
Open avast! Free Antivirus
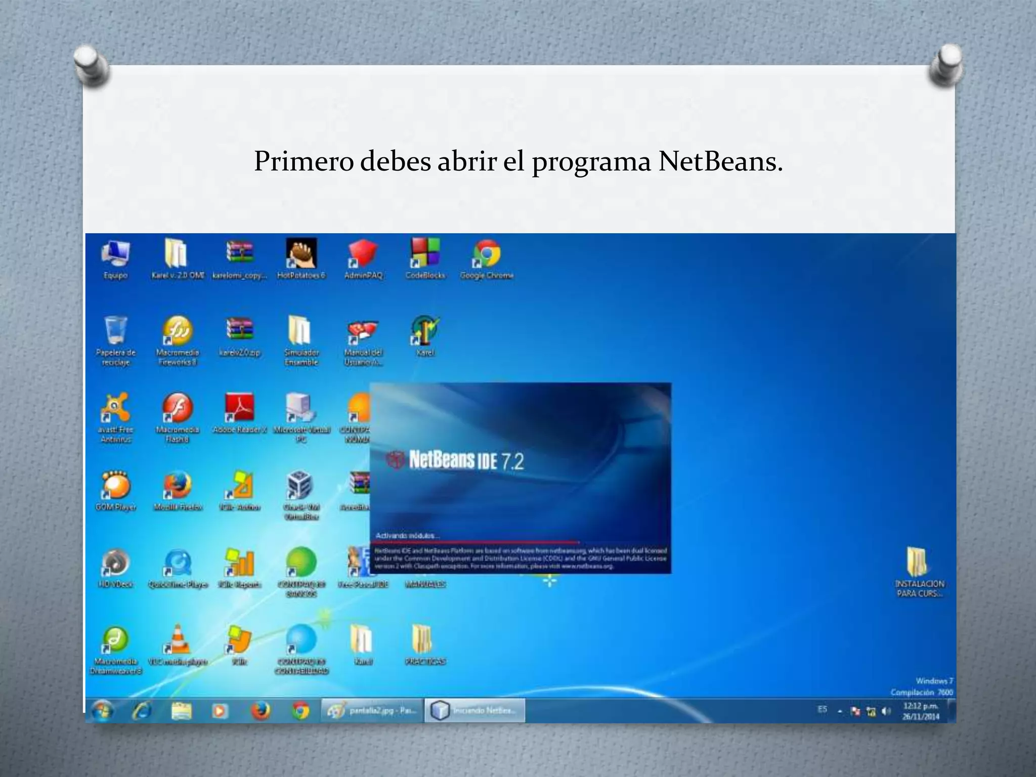tap(116, 418)
